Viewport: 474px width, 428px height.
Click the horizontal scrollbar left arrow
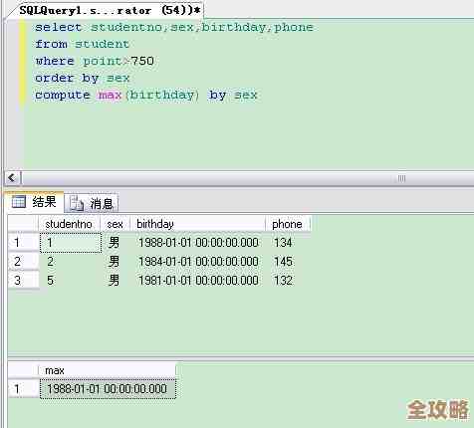12,178
